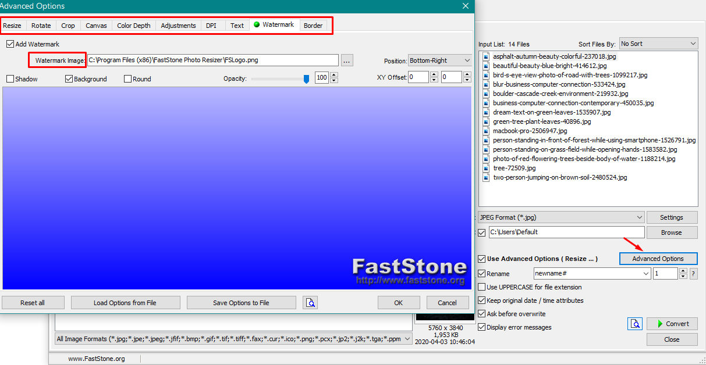Click the X offset input field
Screen dimensions: 706x365
pyautogui.click(x=418, y=77)
